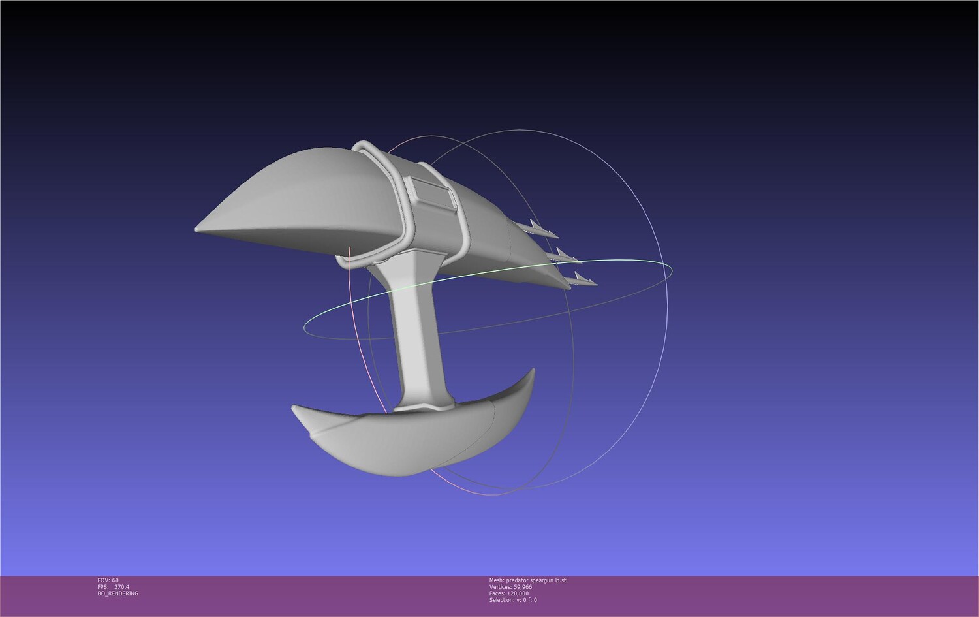Click the 'BO_RENDERING' status text

(117, 593)
